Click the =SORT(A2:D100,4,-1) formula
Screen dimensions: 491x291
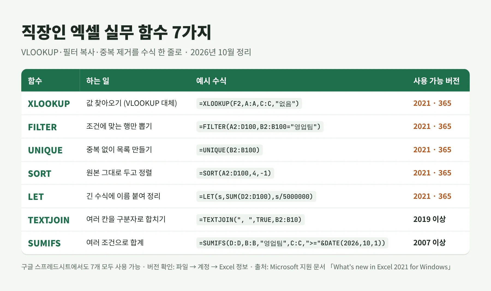pyautogui.click(x=235, y=173)
